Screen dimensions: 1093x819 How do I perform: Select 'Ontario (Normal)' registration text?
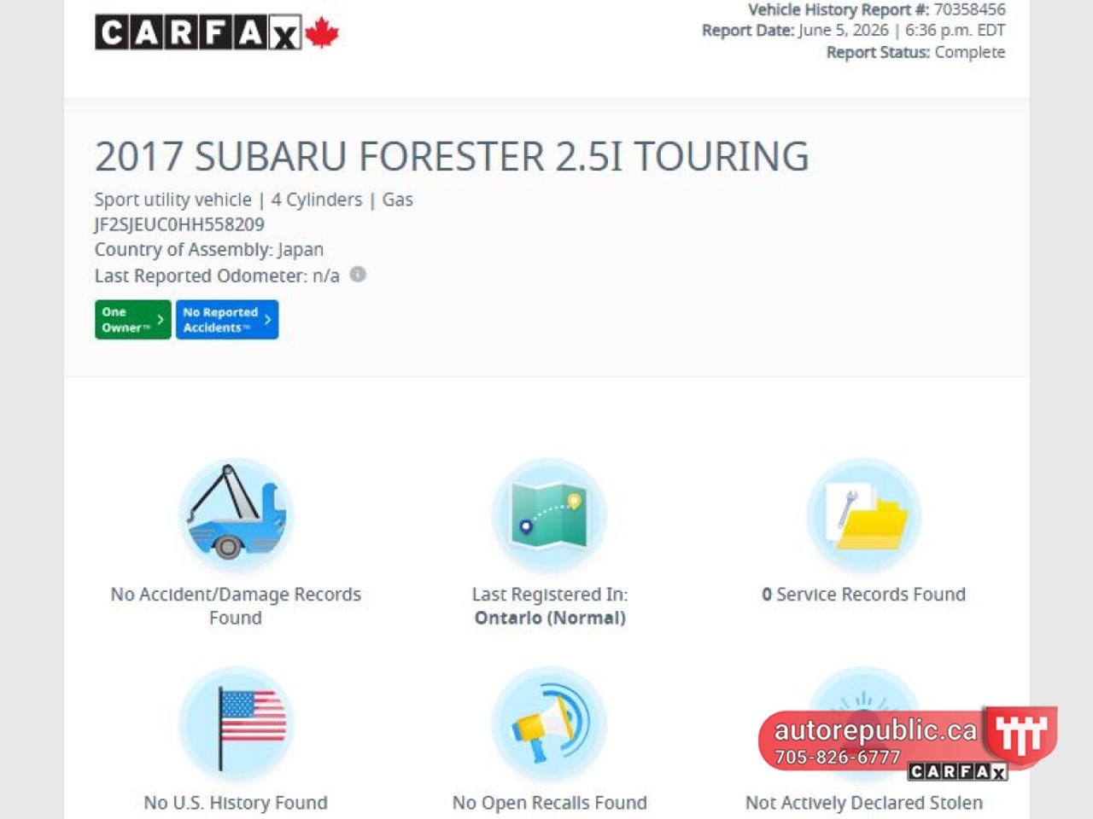(550, 618)
